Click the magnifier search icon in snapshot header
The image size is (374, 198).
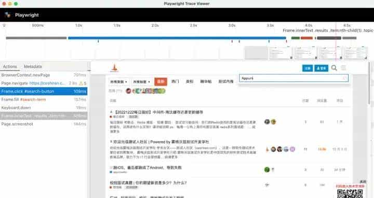pos(334,68)
